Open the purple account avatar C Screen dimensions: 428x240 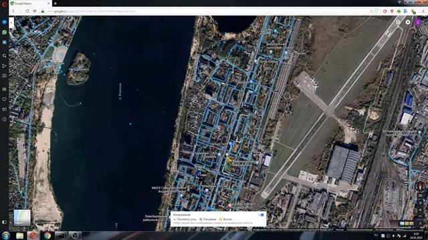point(418,22)
